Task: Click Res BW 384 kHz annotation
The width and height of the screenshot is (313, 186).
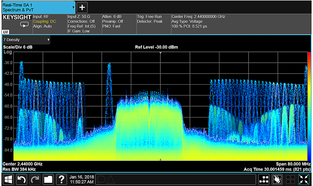Action: [19, 169]
